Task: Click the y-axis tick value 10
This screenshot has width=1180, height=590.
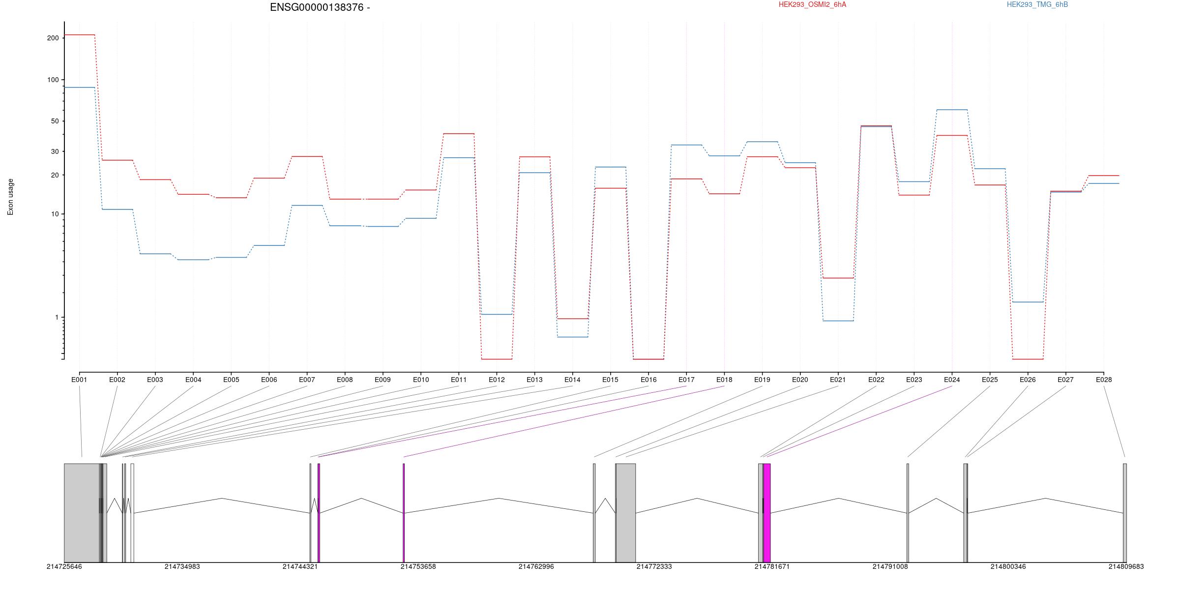Action: [55, 214]
